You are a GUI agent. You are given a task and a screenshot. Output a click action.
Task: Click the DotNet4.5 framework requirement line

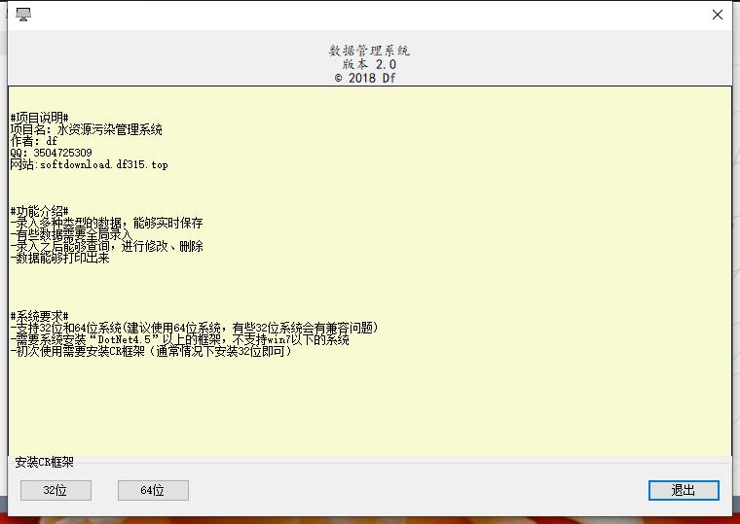180,339
